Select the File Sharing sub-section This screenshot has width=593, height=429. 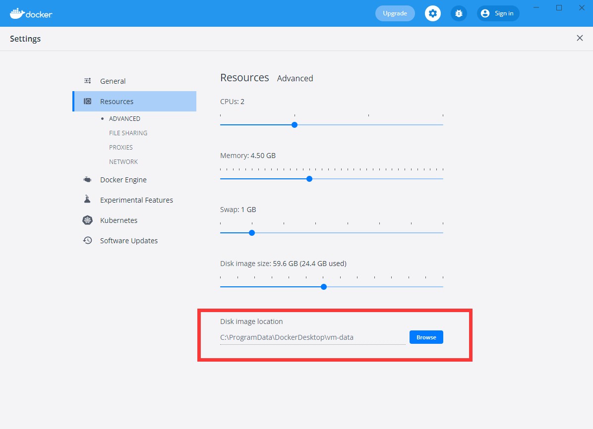coord(128,133)
